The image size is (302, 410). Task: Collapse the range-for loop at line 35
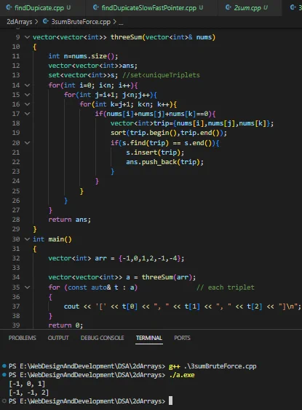point(27,287)
